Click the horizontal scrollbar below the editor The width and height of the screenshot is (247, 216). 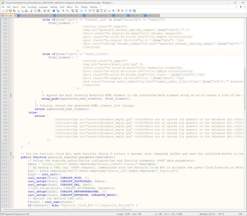pos(117,209)
